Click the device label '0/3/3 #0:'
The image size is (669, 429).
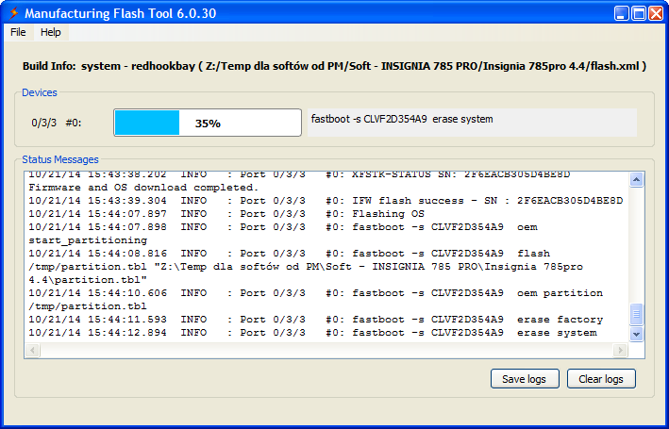point(57,124)
